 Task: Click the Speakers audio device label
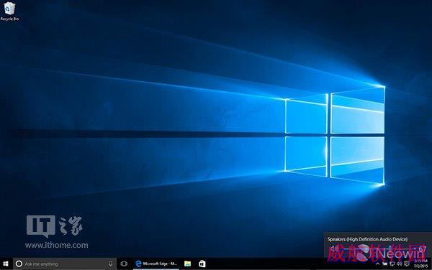(367, 239)
